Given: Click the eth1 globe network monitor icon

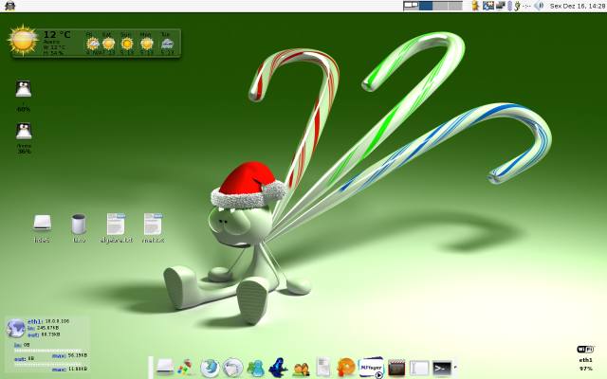Looking at the screenshot, I should [x=15, y=329].
